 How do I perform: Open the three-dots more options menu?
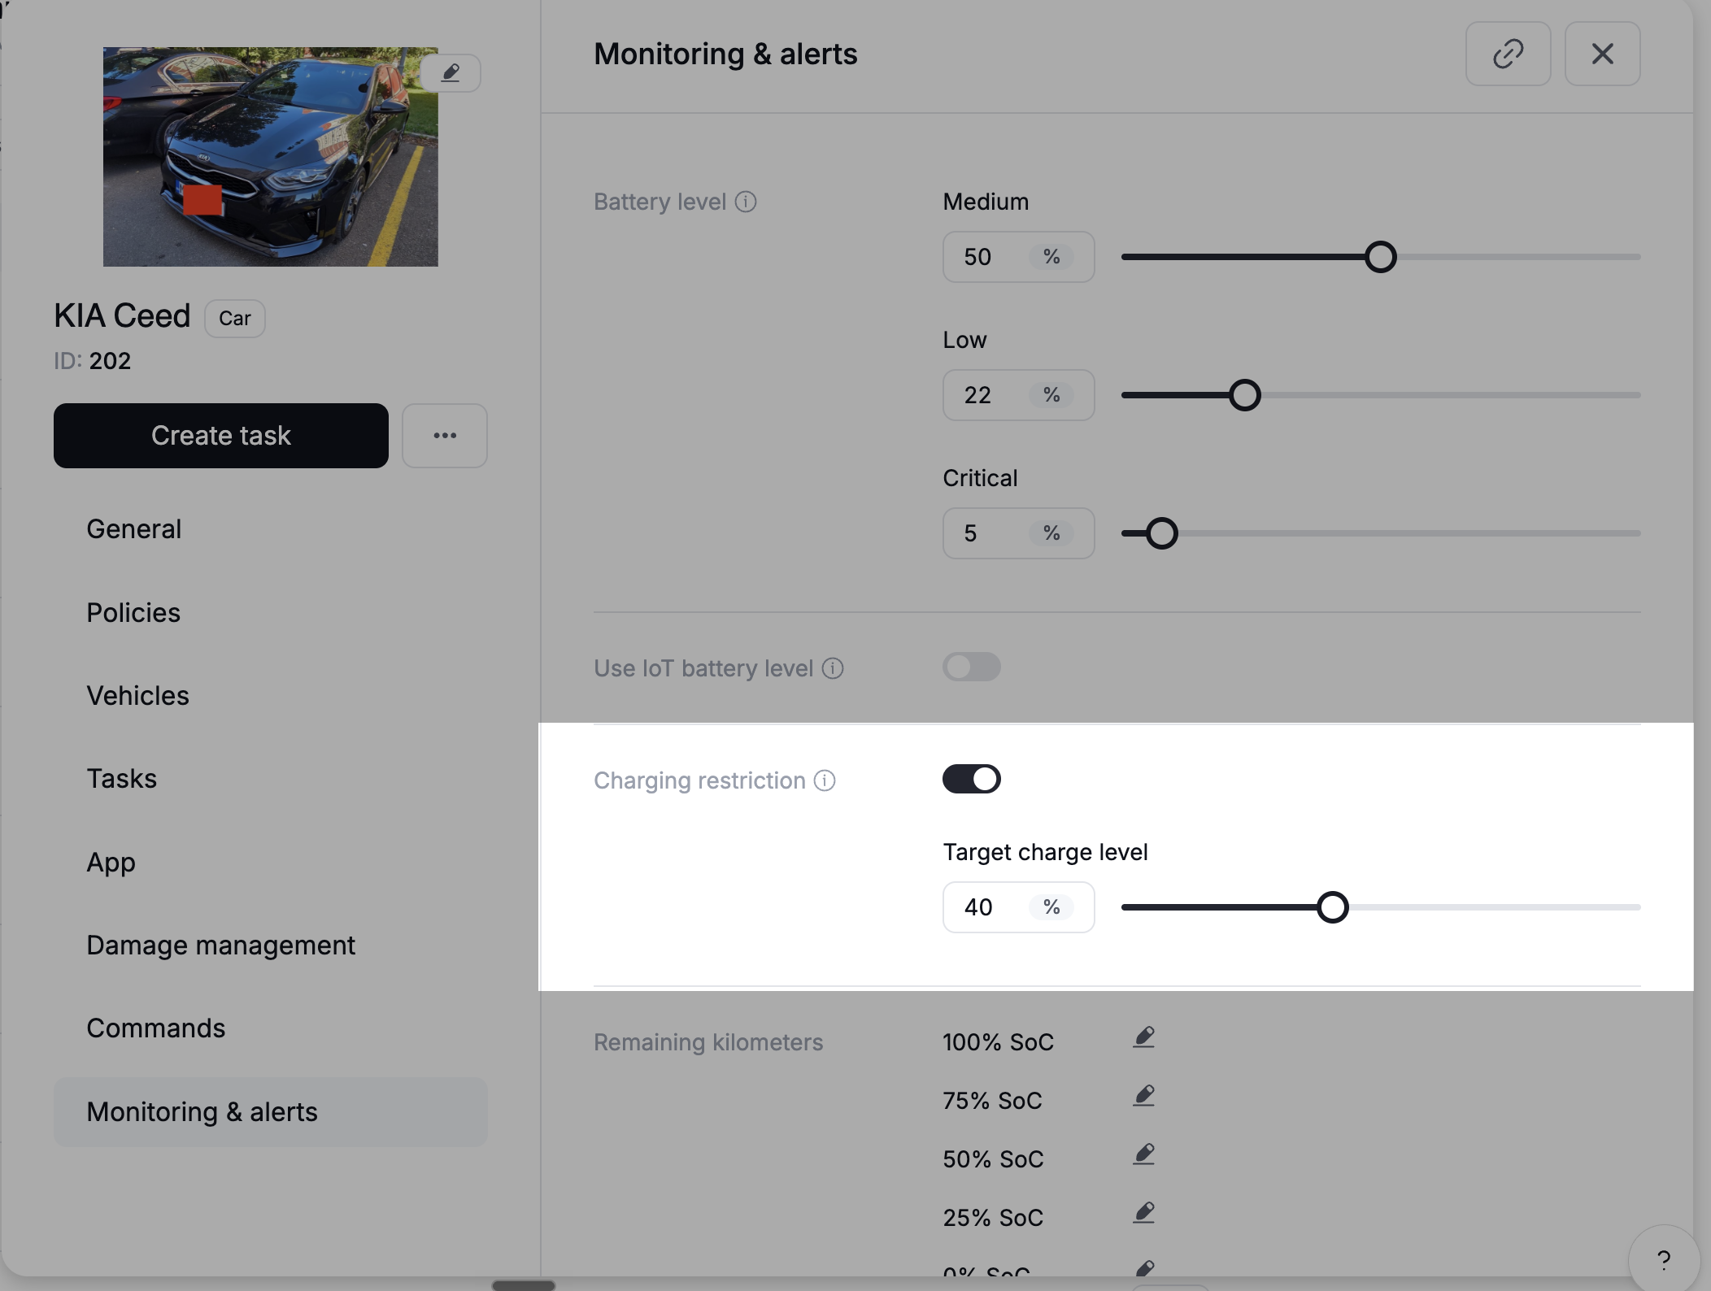point(445,436)
